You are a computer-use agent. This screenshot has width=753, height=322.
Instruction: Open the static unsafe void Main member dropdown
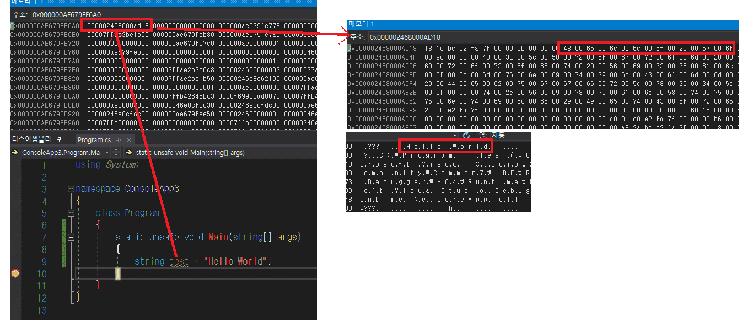[220, 152]
